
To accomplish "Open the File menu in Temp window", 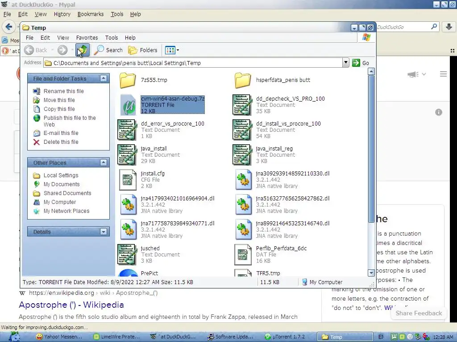I will (x=29, y=37).
